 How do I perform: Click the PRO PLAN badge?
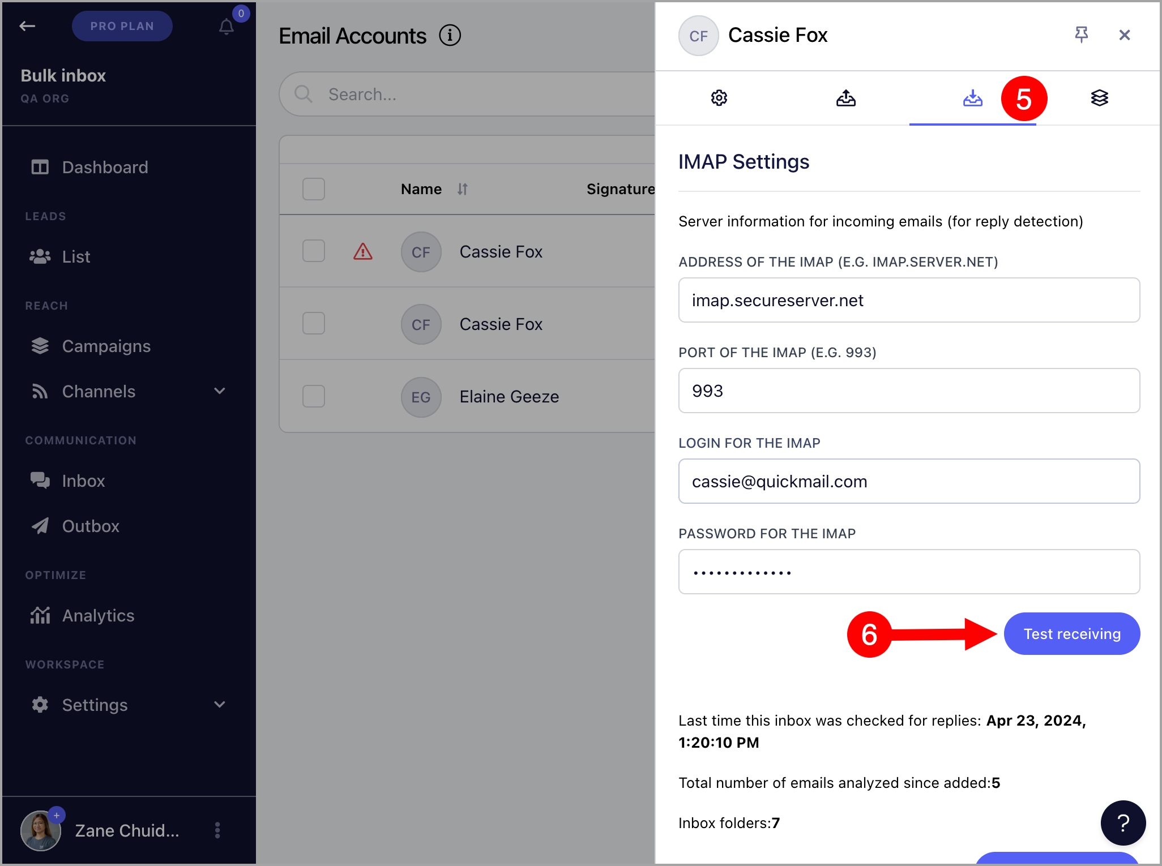coord(122,26)
